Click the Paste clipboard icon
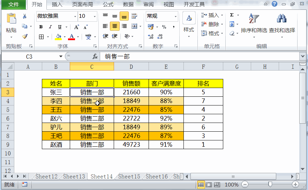Screen dimensions: 308x190 coord(11,19)
